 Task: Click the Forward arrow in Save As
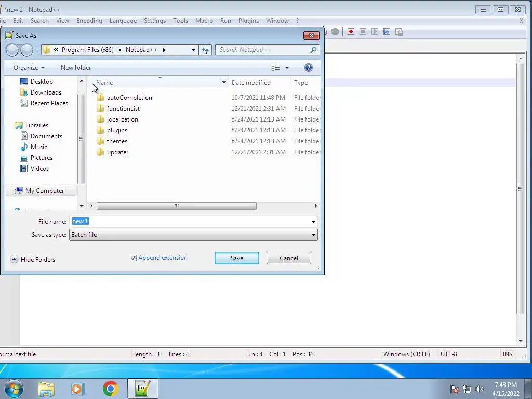coord(26,50)
